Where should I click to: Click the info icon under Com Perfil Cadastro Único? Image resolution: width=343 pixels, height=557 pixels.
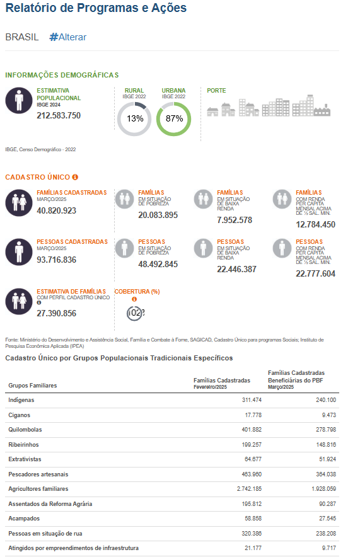(x=38, y=302)
